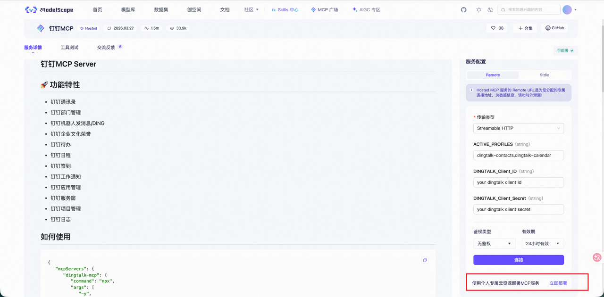
Task: Click the language switch globe icon
Action: click(x=490, y=9)
